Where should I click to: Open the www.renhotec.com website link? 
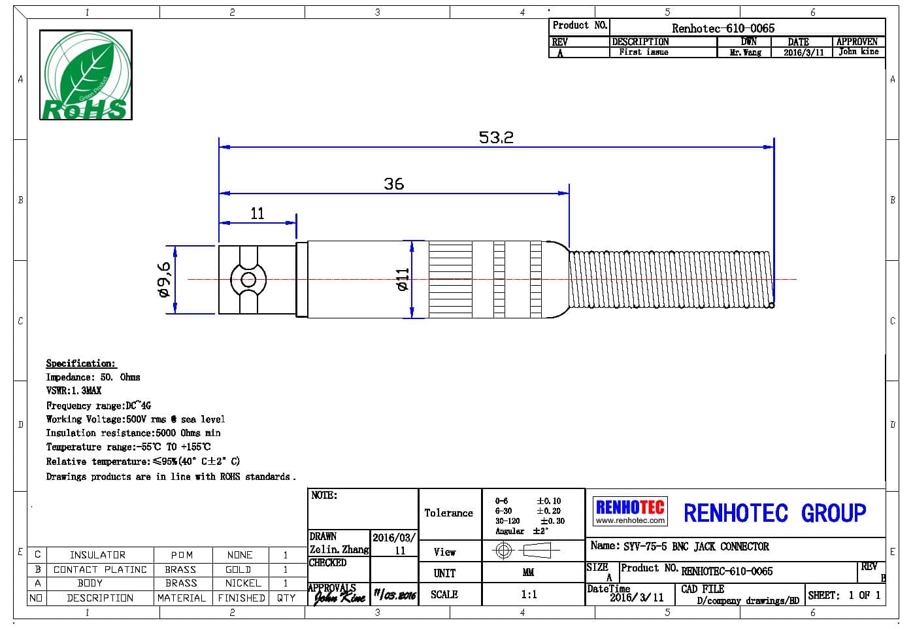(x=630, y=521)
